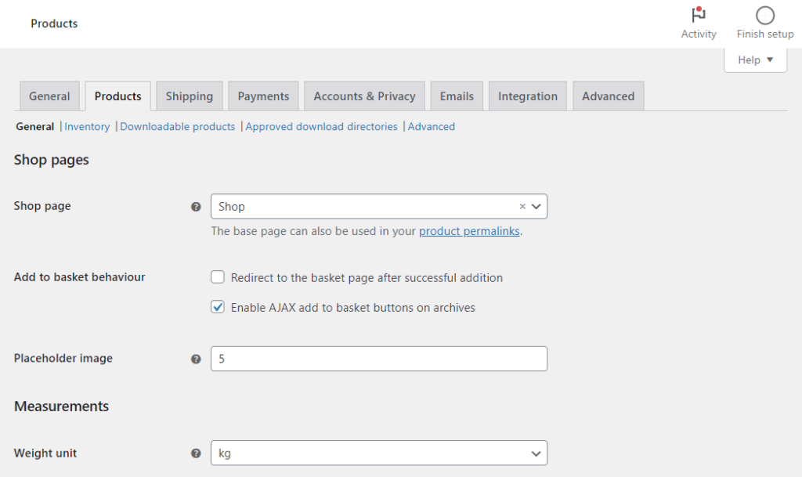
Task: Disable AJAX add to basket buttons
Action: (217, 307)
